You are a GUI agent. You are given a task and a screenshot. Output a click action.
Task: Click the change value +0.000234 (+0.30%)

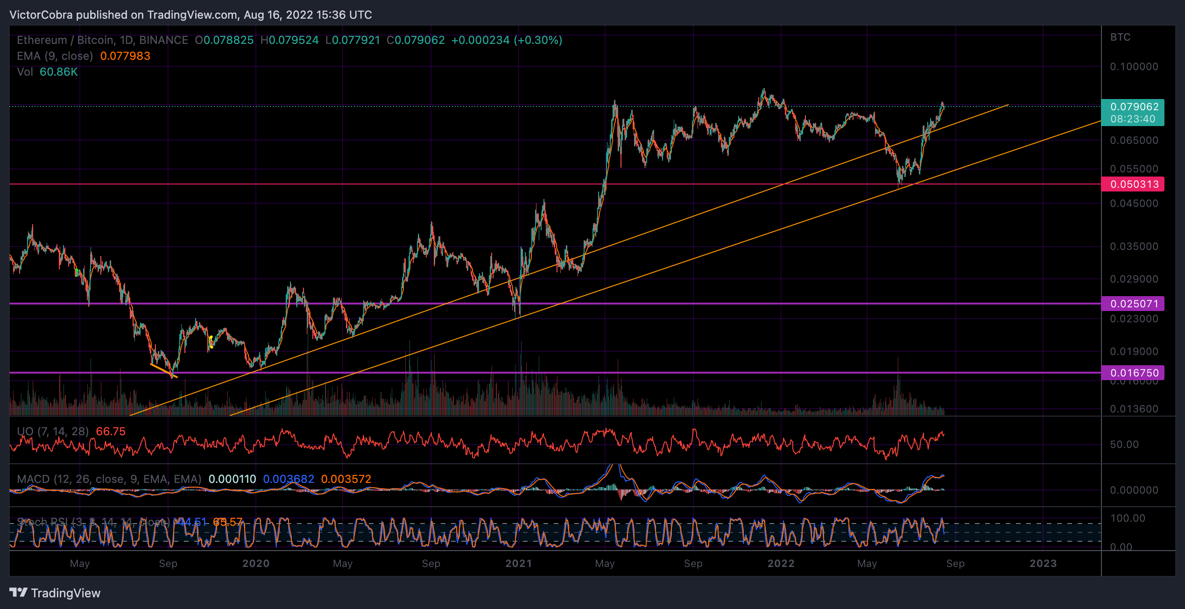(507, 40)
